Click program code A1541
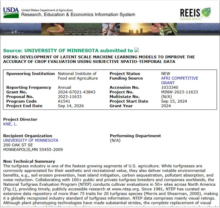Screen dimensions: 220x208 tap(64, 101)
